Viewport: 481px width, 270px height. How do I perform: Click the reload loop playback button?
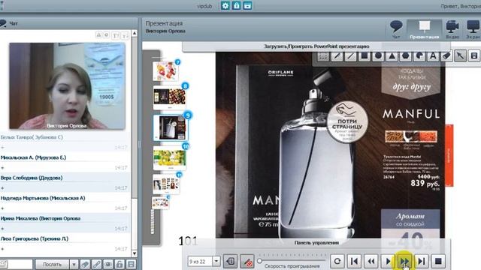tap(337, 261)
